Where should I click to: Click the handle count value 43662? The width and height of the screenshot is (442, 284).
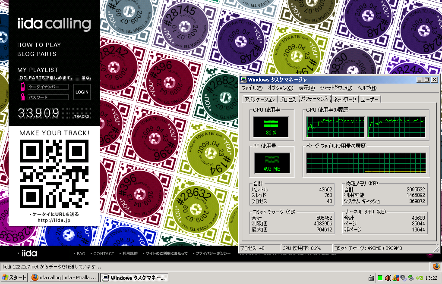(325, 190)
